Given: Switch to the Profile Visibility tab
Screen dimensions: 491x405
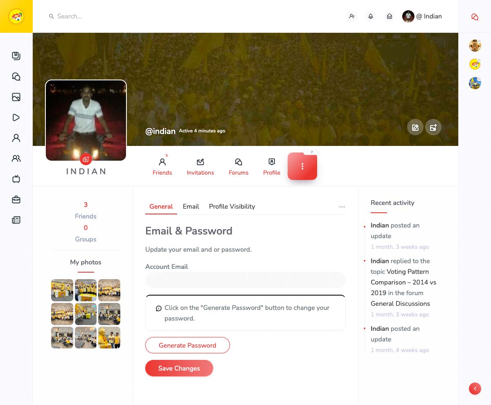Looking at the screenshot, I should click(232, 206).
